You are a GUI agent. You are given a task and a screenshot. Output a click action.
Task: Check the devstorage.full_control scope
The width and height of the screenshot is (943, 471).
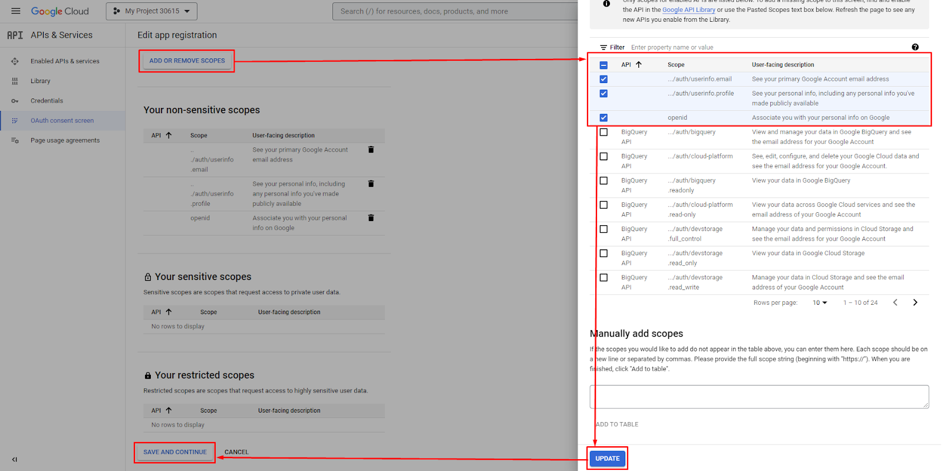pyautogui.click(x=604, y=229)
